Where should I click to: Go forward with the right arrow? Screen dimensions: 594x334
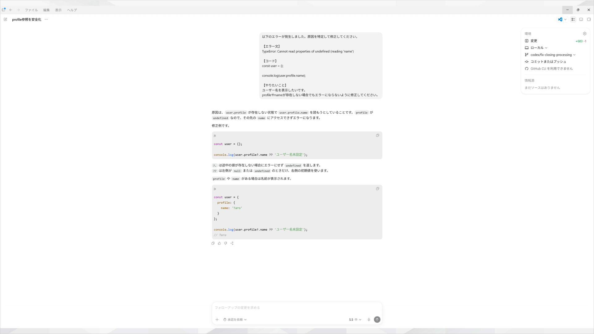coord(18,10)
